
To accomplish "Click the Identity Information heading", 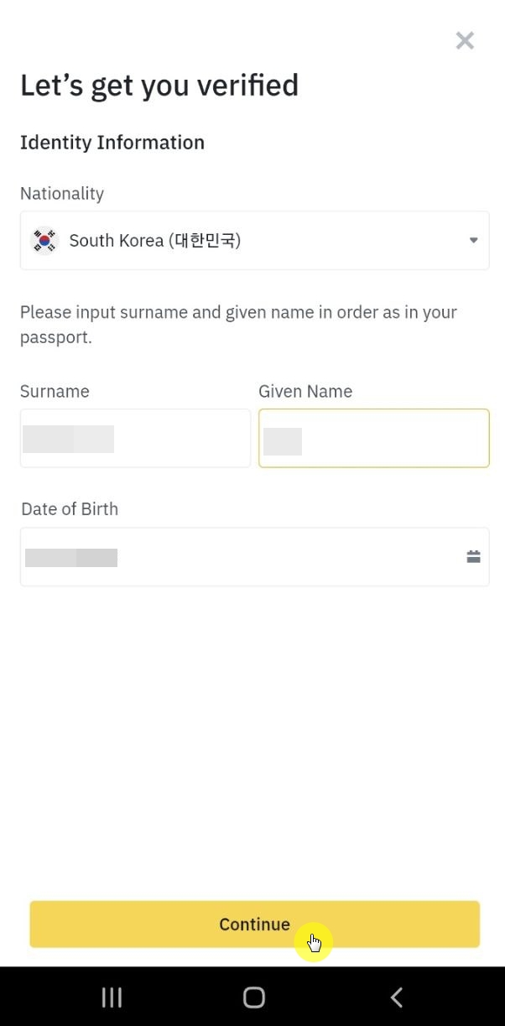I will tap(112, 143).
